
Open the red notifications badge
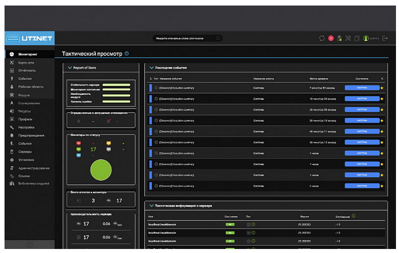point(331,38)
